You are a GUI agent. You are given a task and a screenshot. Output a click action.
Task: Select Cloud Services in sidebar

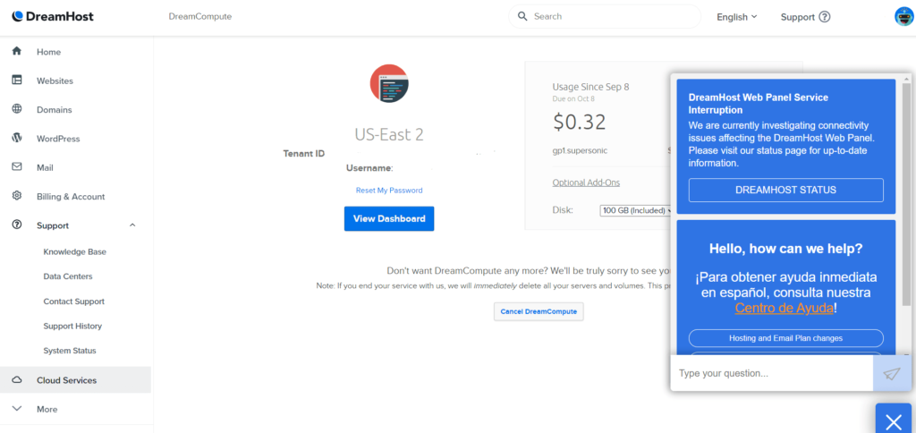tap(75, 380)
